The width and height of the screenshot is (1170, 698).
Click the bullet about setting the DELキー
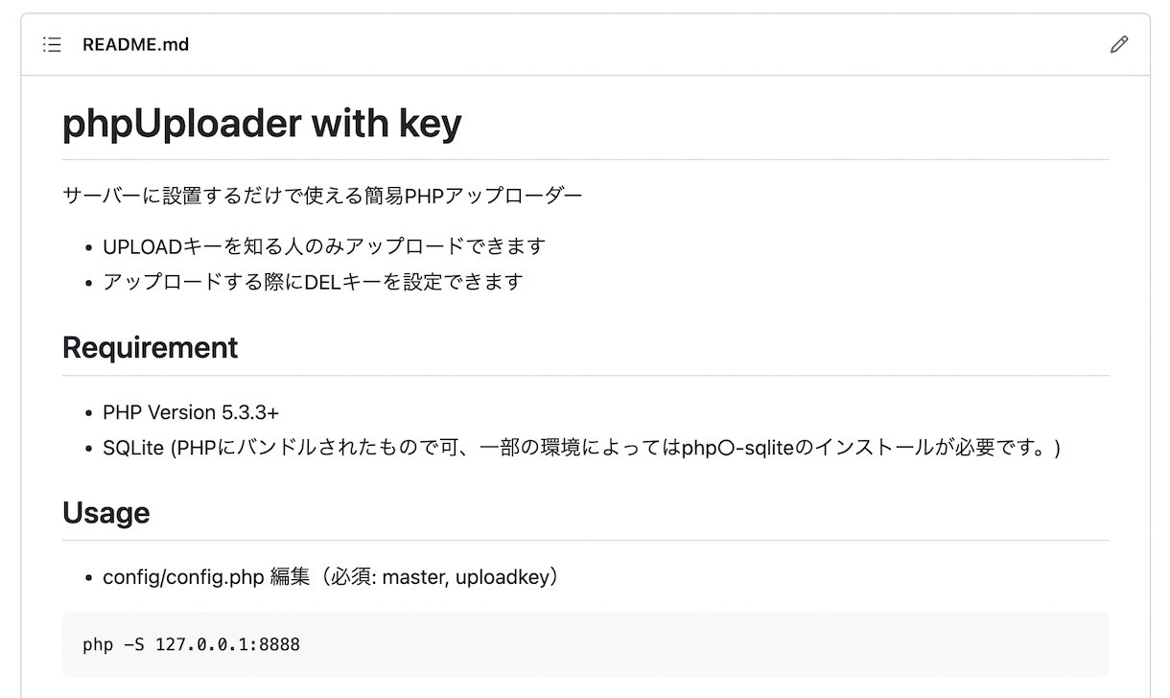(313, 282)
